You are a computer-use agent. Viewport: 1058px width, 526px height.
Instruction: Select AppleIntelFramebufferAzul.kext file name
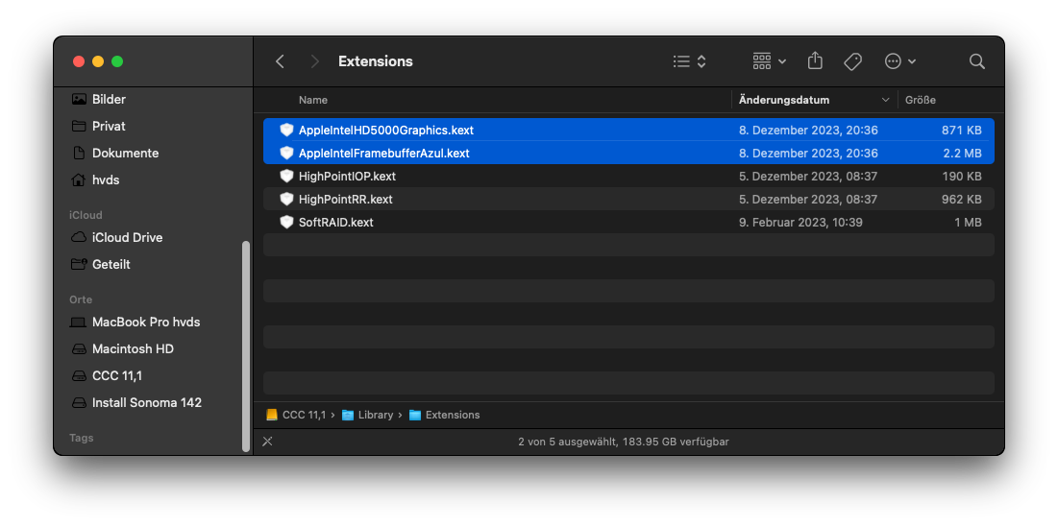pos(384,153)
